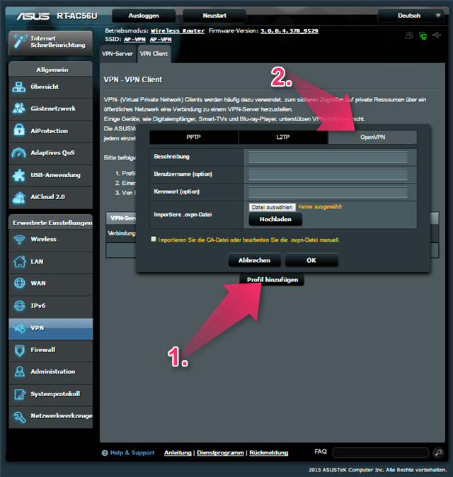Click the Keine ausgewählt file status text
This screenshot has height=477, width=453.
click(320, 207)
